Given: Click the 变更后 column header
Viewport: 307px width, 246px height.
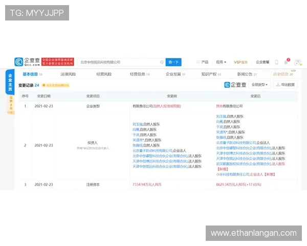Looking at the screenshot, I should (x=255, y=96).
